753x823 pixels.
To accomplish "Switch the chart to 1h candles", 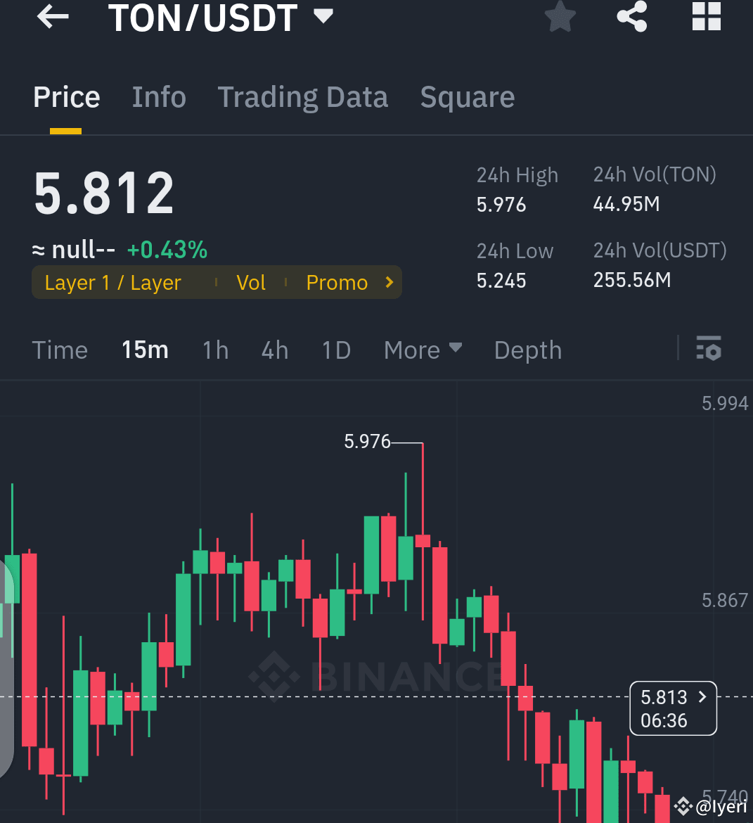I will click(215, 350).
